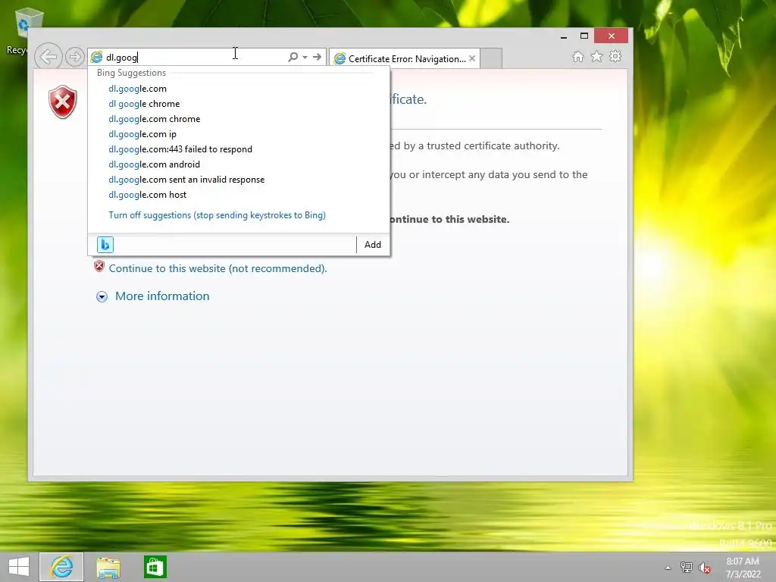Click the page icon left of the address text

click(x=96, y=58)
